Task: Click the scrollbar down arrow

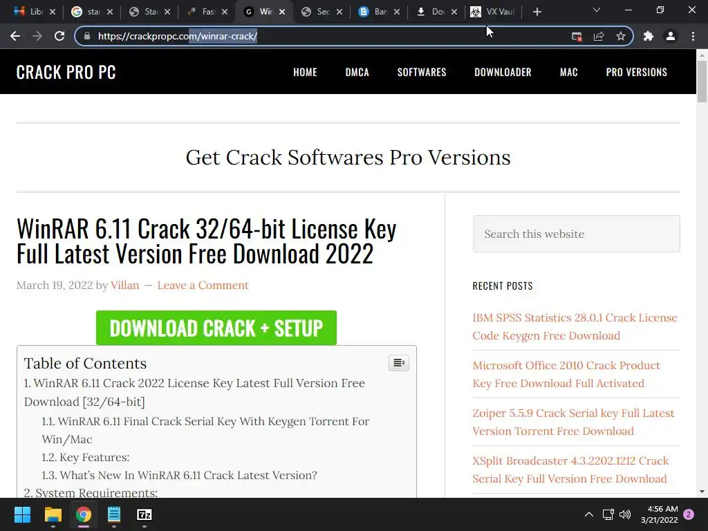Action: tap(702, 492)
